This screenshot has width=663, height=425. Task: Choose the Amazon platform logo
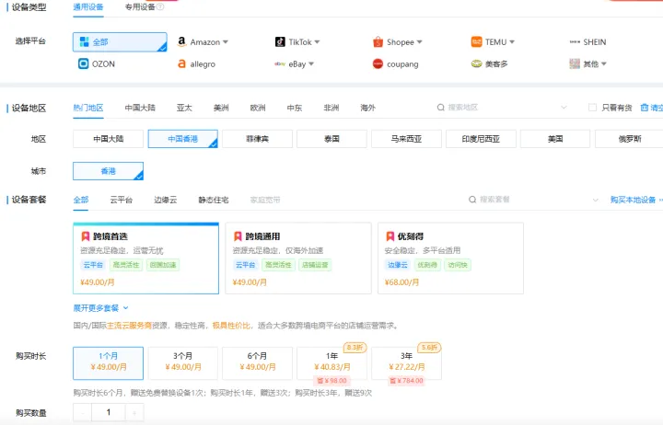(x=181, y=41)
